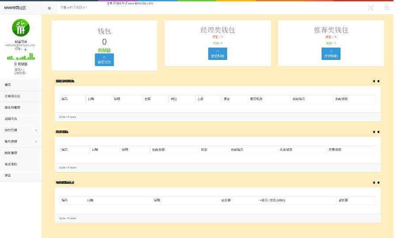Click the mlmcms@mlmcms.com email text

pyautogui.click(x=20, y=45)
